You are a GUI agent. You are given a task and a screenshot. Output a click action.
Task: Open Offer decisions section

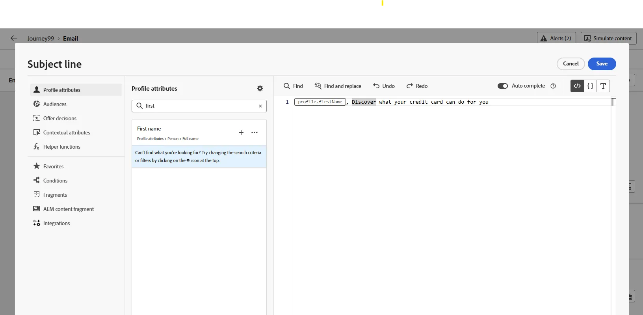(76, 118)
